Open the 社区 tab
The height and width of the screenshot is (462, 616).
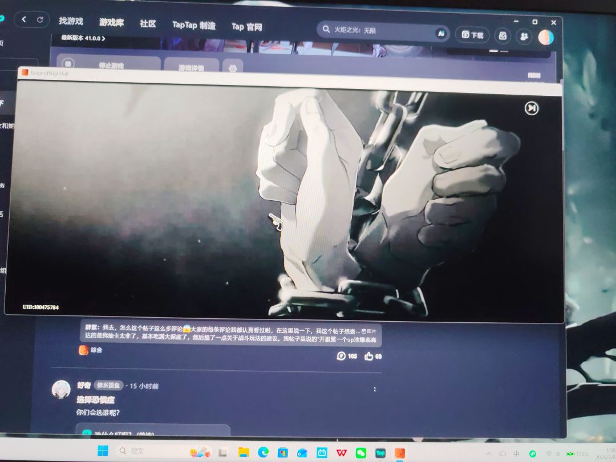tap(148, 23)
